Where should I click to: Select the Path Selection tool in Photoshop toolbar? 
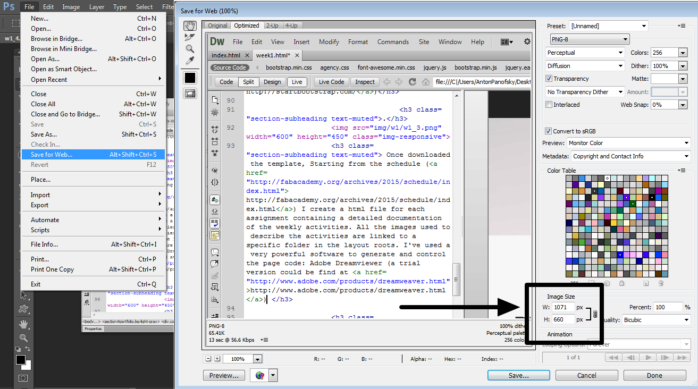click(x=23, y=295)
